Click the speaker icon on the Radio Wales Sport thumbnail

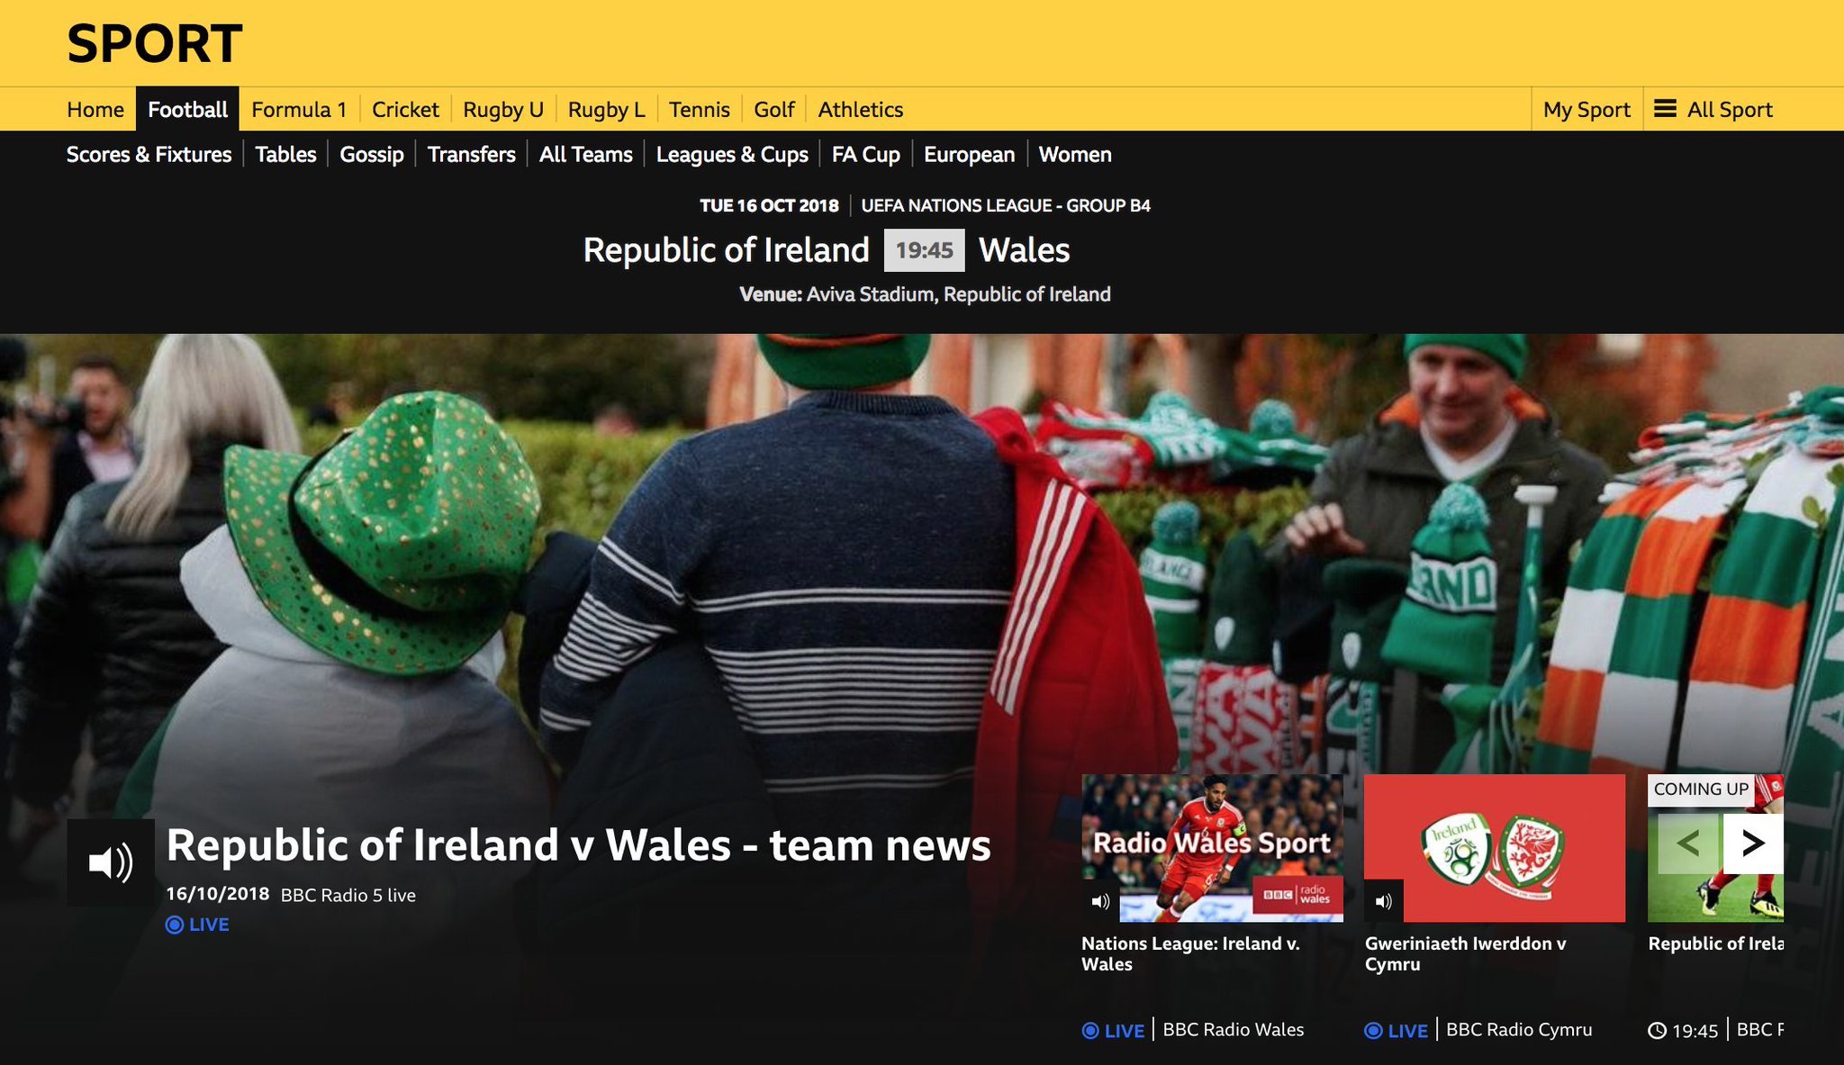[x=1100, y=901]
